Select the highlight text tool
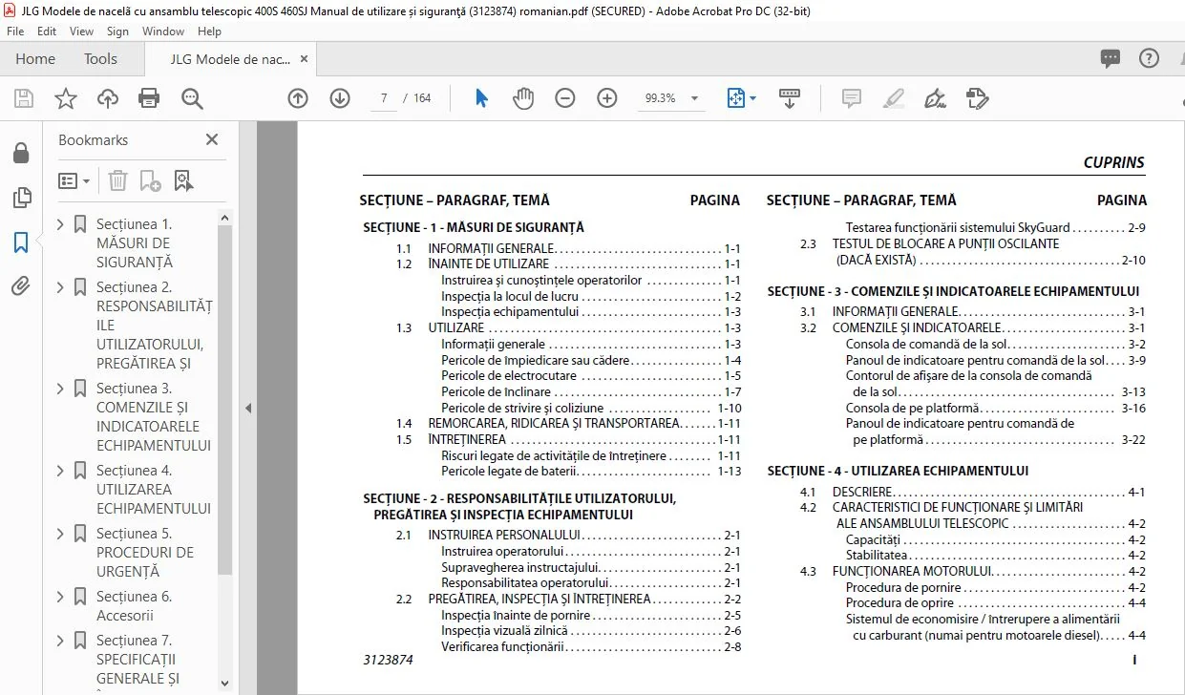 pyautogui.click(x=894, y=98)
